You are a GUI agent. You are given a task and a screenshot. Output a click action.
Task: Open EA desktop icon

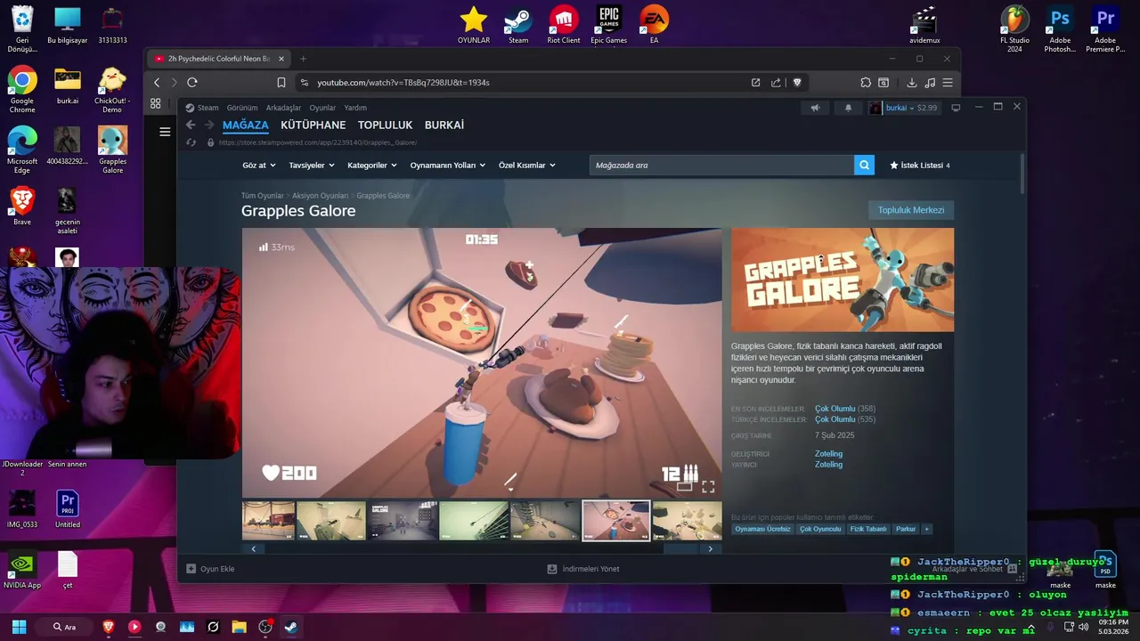[654, 25]
